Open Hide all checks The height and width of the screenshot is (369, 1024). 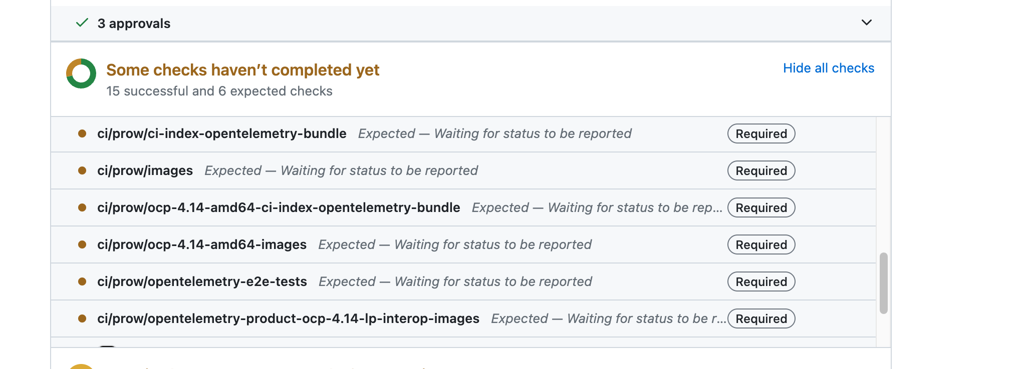pos(828,68)
